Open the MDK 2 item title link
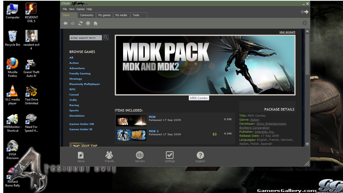This screenshot has width=343, height=193. click(154, 131)
